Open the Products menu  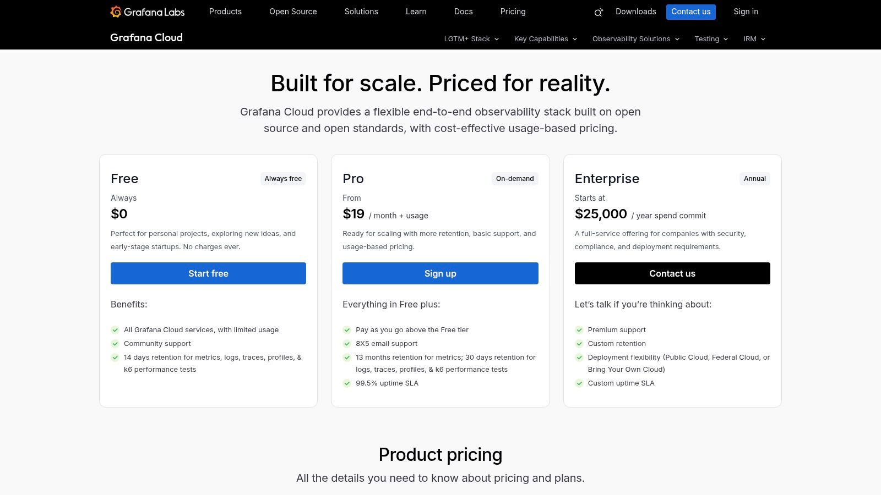225,12
